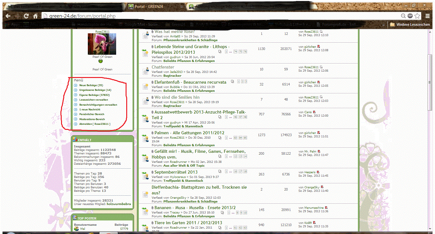This screenshot has height=234, width=435.
Task: Open the Chrome hamburger menu
Action: [x=427, y=16]
